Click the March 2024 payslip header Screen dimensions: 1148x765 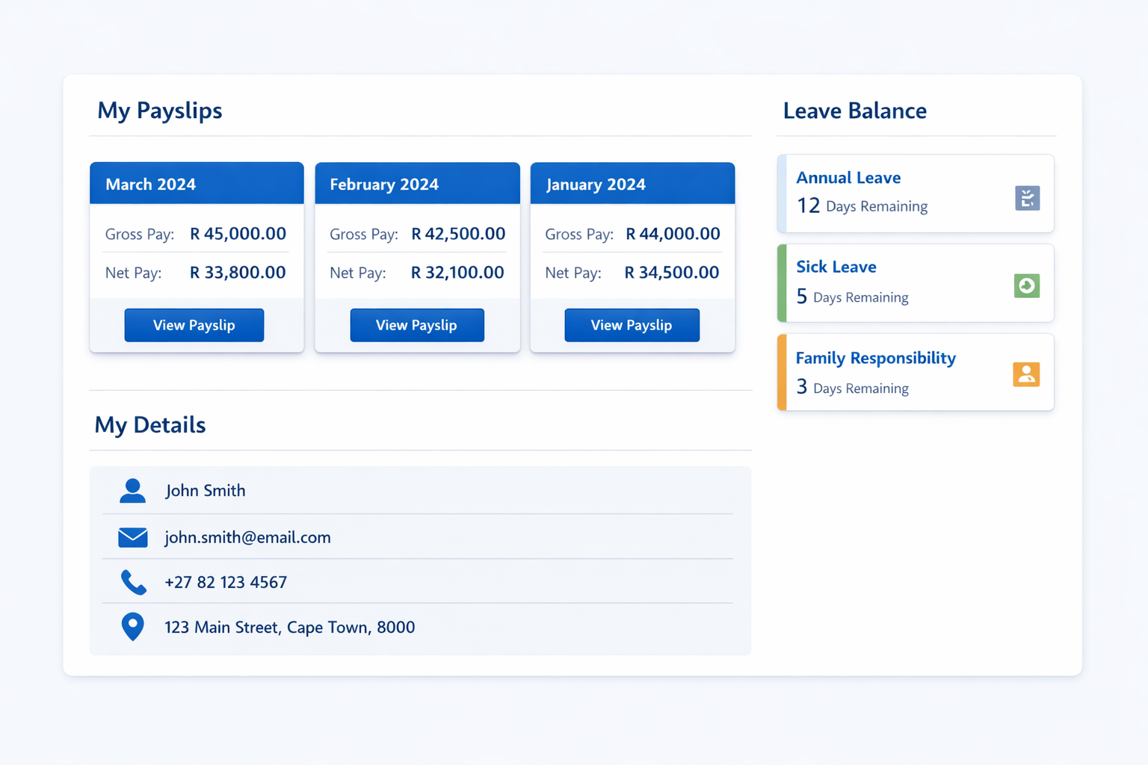pyautogui.click(x=196, y=184)
